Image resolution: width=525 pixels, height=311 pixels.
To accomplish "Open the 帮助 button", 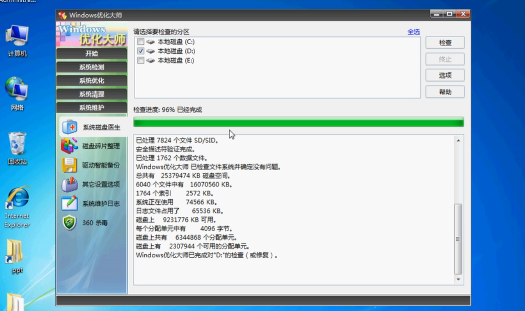I will [445, 92].
